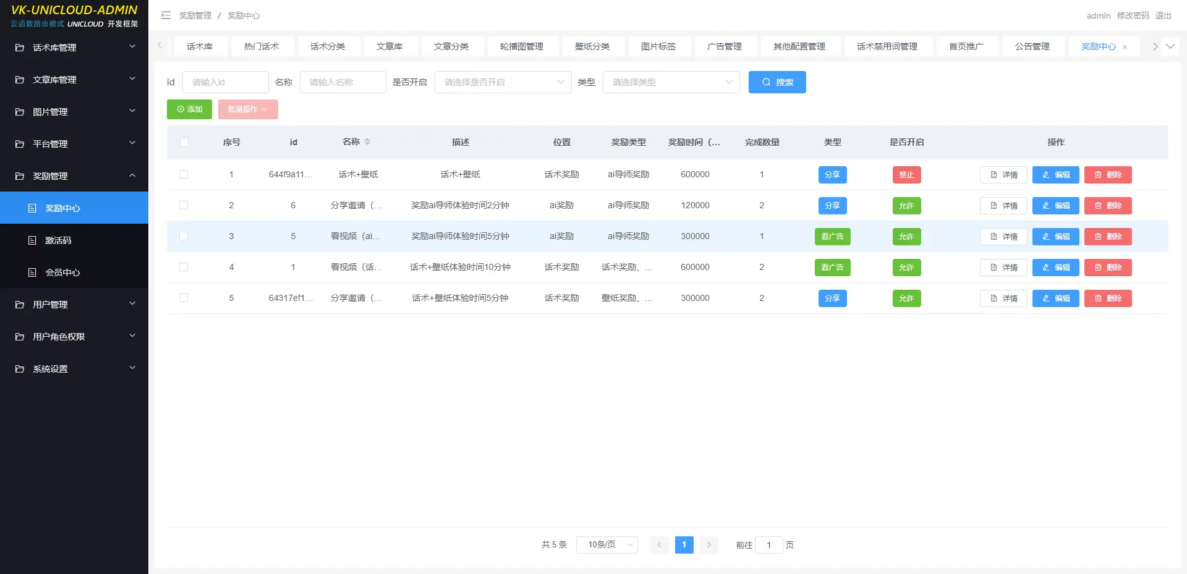Focus the 前往 page number input

[x=769, y=545]
